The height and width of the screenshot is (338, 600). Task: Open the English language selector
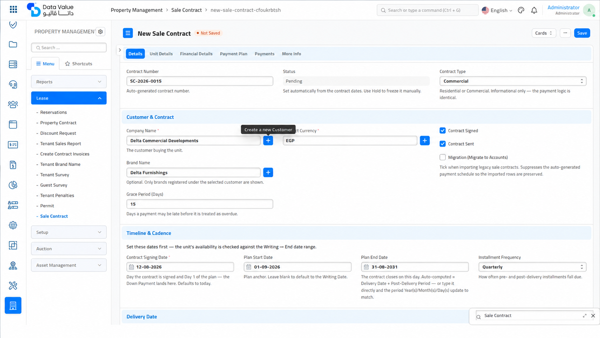coord(497,10)
